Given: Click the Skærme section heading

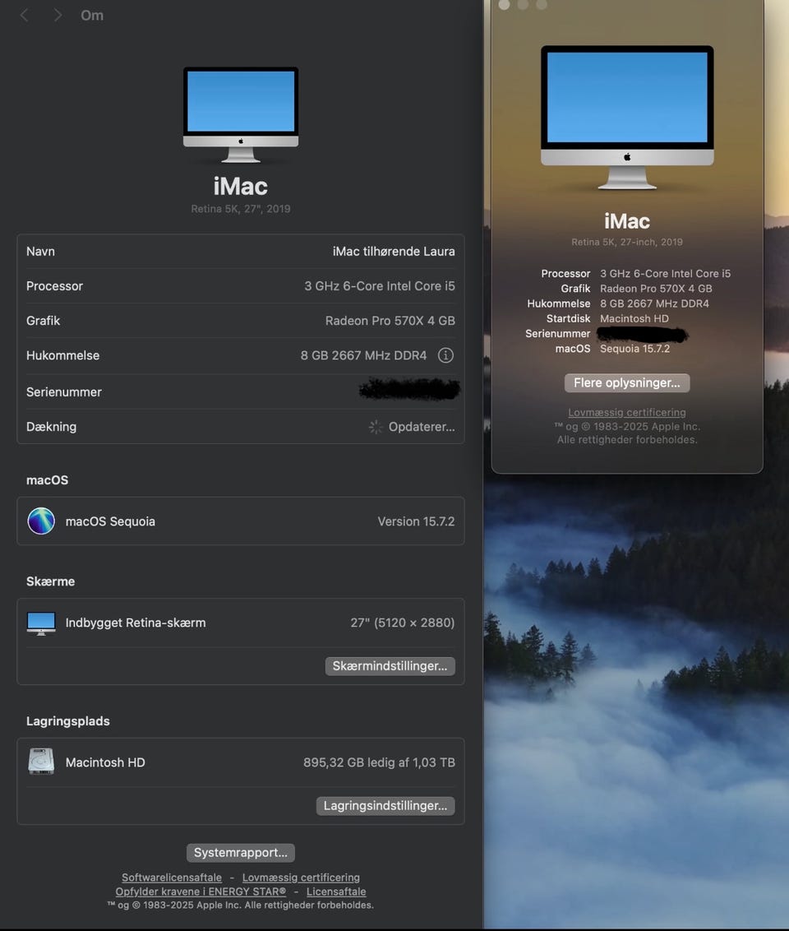Looking at the screenshot, I should point(50,581).
